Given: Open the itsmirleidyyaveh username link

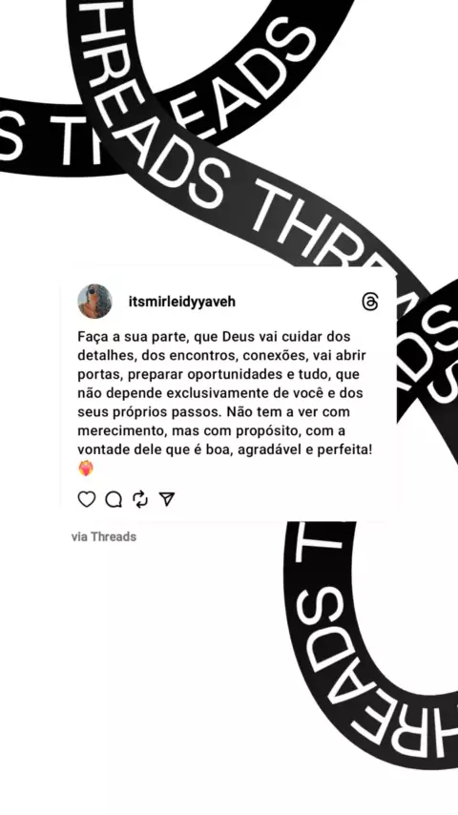Looking at the screenshot, I should pyautogui.click(x=182, y=302).
